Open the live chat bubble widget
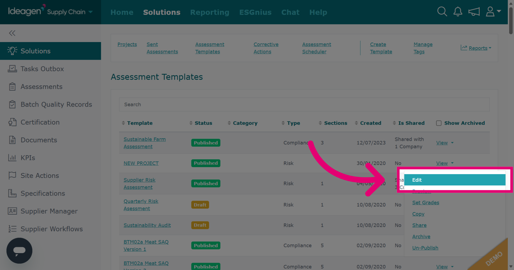This screenshot has width=514, height=270. click(x=19, y=250)
